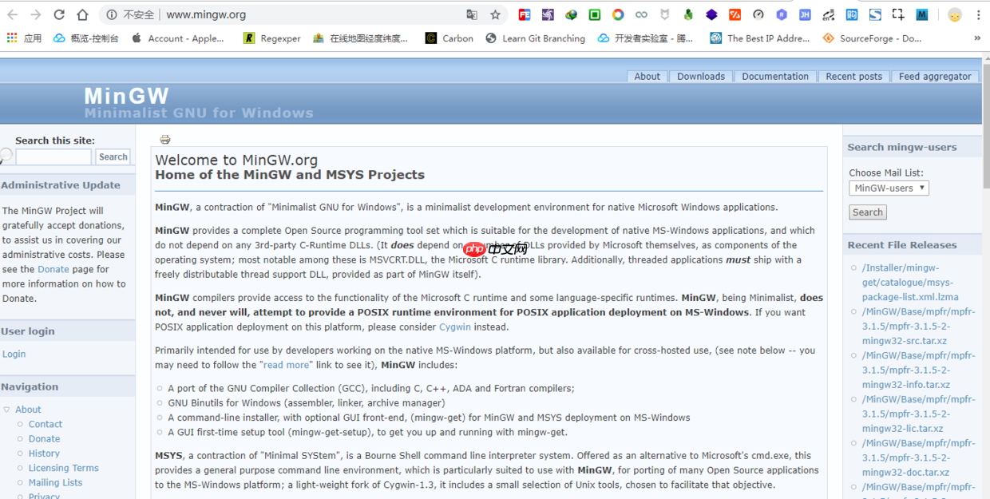Click the Cygwin link in the article
Viewport: 990px width, 499px height.
[x=454, y=327]
